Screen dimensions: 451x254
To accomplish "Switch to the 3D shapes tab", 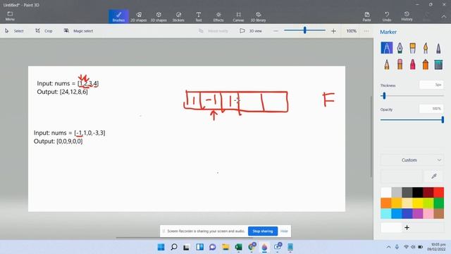I will (x=159, y=16).
